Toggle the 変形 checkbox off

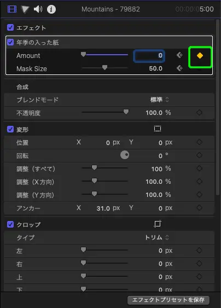click(10, 129)
